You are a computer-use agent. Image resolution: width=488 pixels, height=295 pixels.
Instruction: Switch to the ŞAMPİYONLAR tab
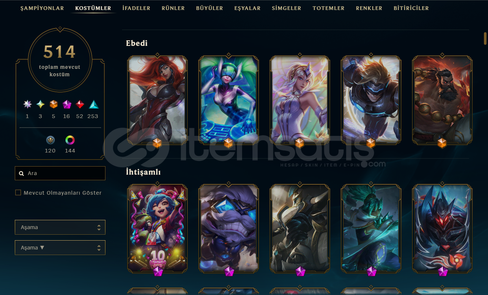coord(42,8)
